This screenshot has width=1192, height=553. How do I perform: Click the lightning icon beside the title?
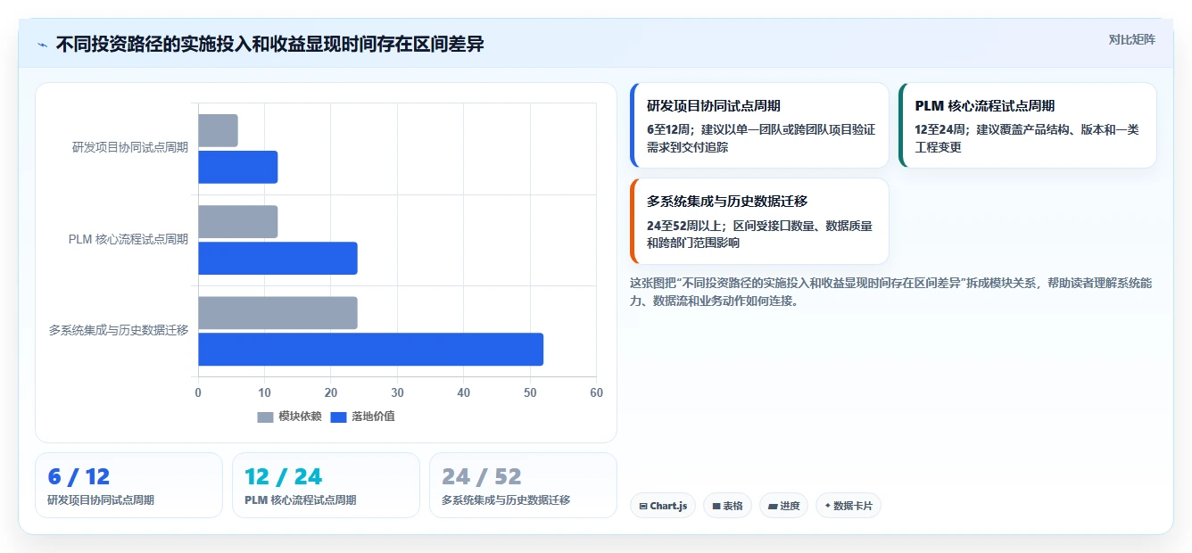tap(42, 45)
